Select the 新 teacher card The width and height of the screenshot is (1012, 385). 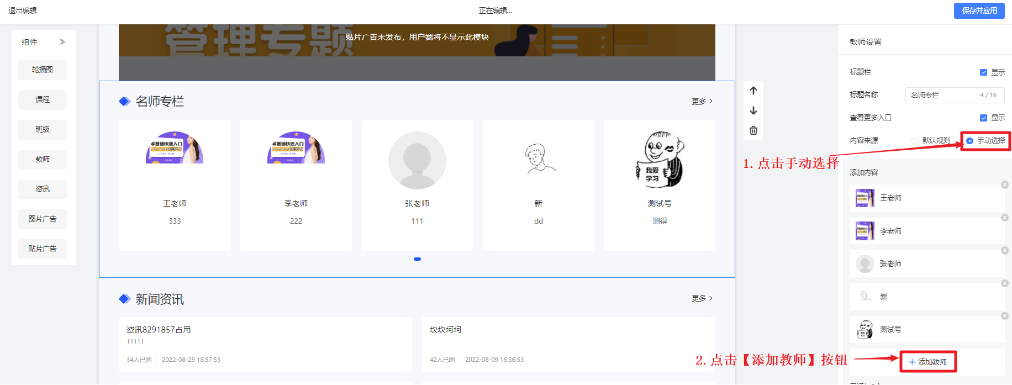click(x=539, y=186)
